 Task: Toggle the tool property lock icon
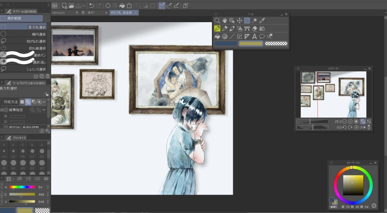[46, 94]
